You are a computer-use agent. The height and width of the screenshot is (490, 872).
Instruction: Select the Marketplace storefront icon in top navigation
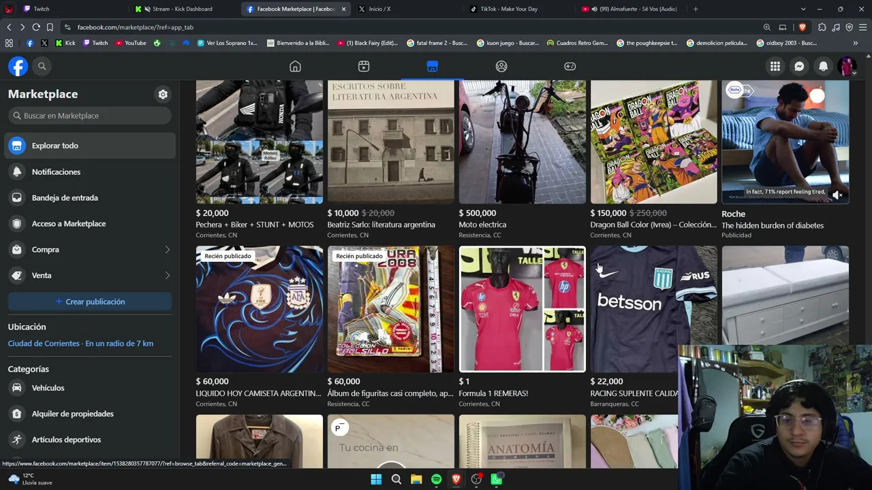click(432, 66)
